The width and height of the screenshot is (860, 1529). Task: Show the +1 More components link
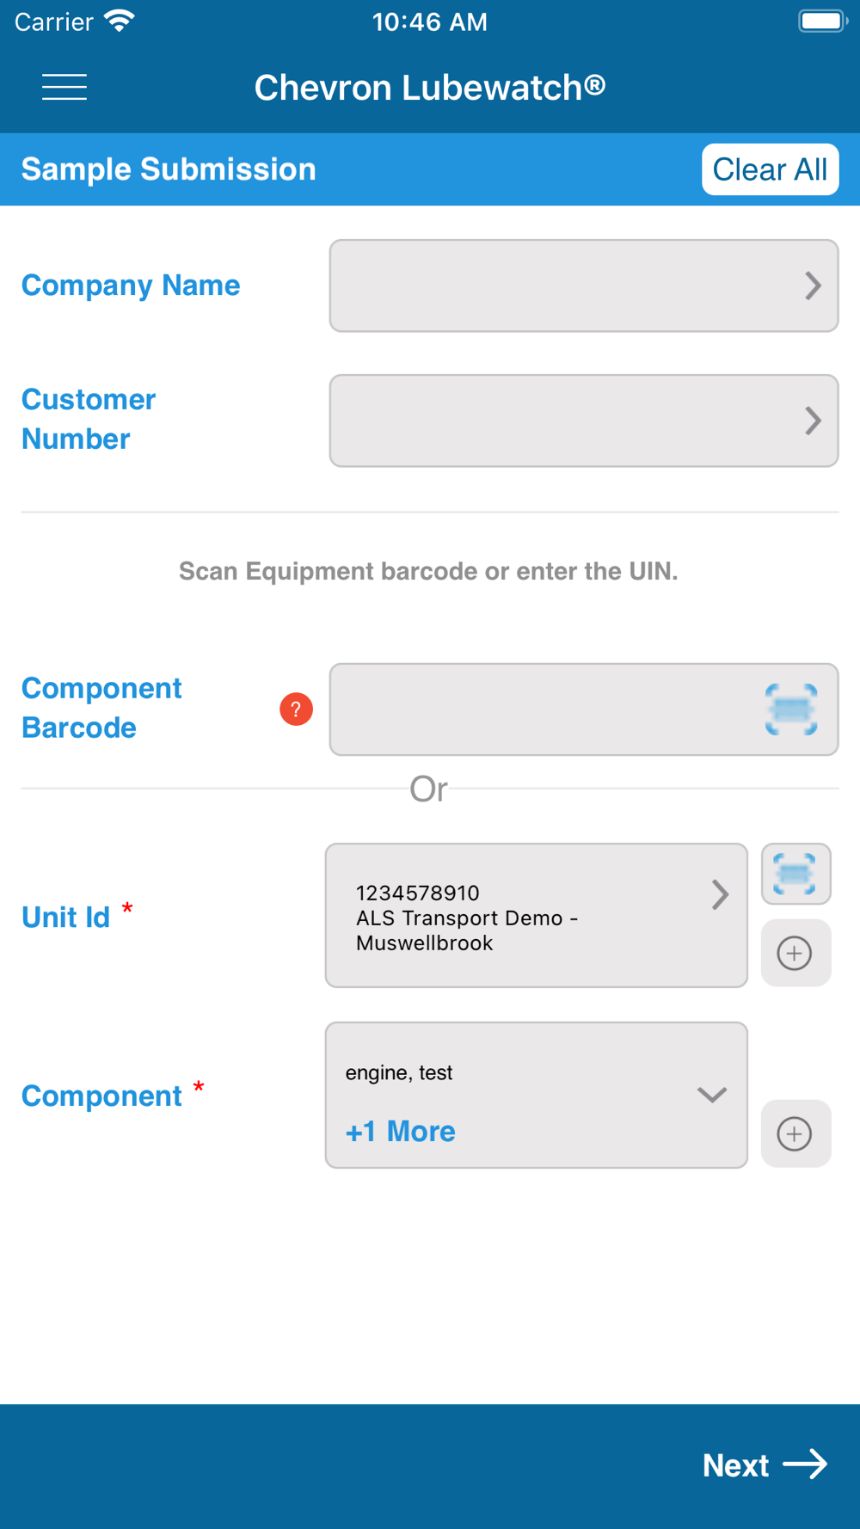[x=400, y=1132]
